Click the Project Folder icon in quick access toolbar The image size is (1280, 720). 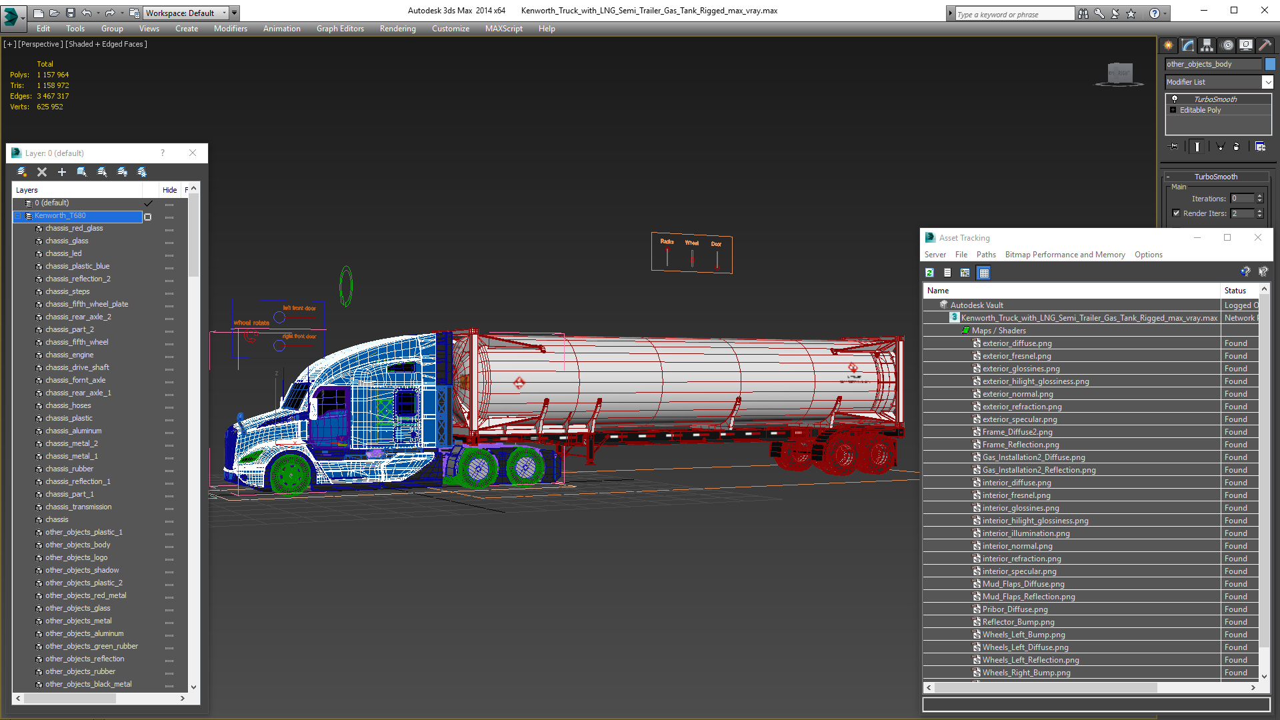click(135, 13)
